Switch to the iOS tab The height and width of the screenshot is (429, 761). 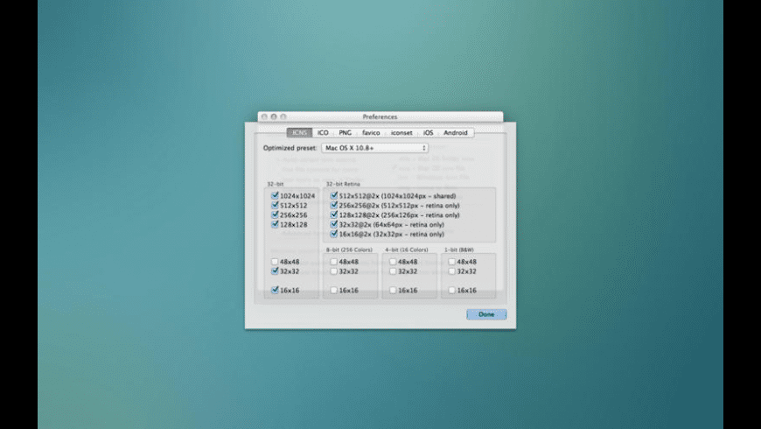click(428, 132)
